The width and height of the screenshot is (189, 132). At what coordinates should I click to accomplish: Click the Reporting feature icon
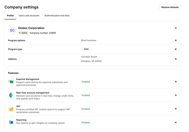pos(11,122)
